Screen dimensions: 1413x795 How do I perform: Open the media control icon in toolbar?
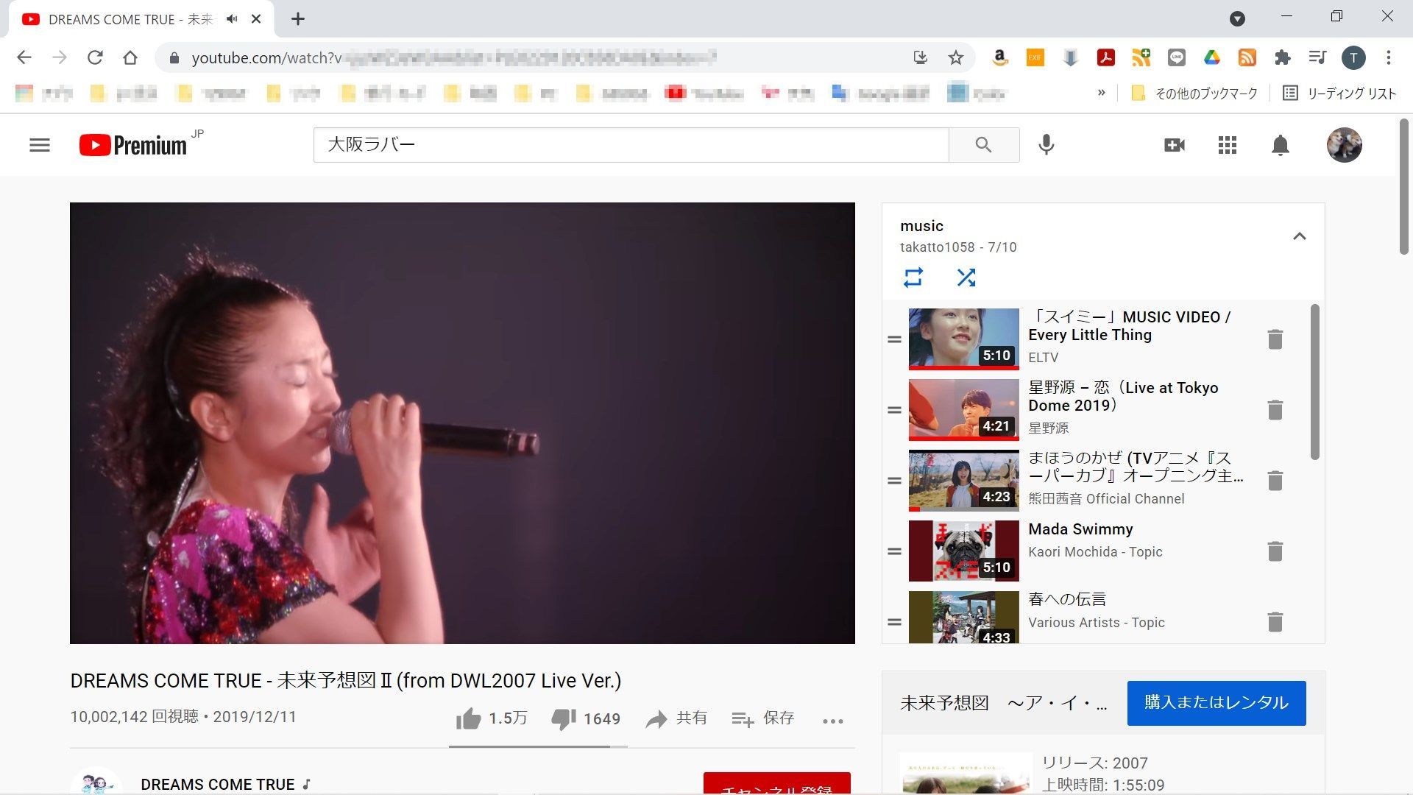click(1317, 57)
